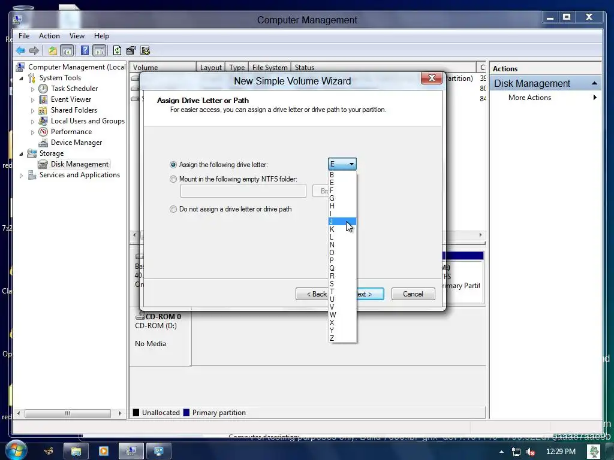Viewport: 614px width, 460px height.
Task: Click the Refresh toolbar icon
Action: 117,50
